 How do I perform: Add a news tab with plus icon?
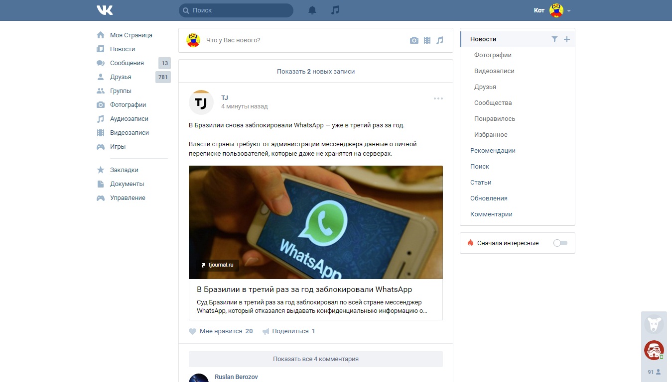(x=567, y=39)
